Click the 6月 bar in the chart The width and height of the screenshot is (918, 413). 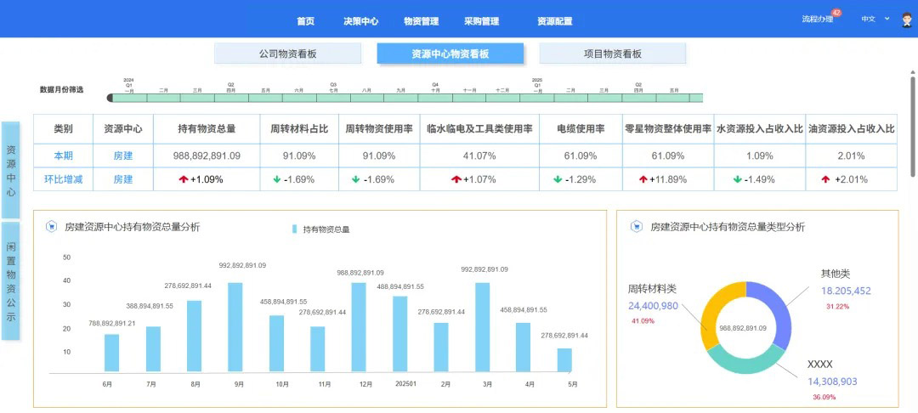(112, 353)
